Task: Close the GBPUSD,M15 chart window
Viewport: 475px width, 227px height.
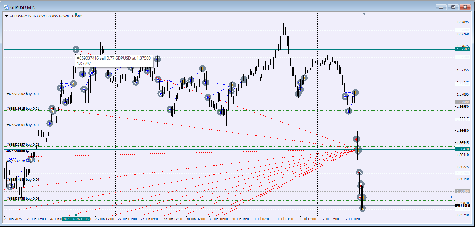Action: point(465,7)
